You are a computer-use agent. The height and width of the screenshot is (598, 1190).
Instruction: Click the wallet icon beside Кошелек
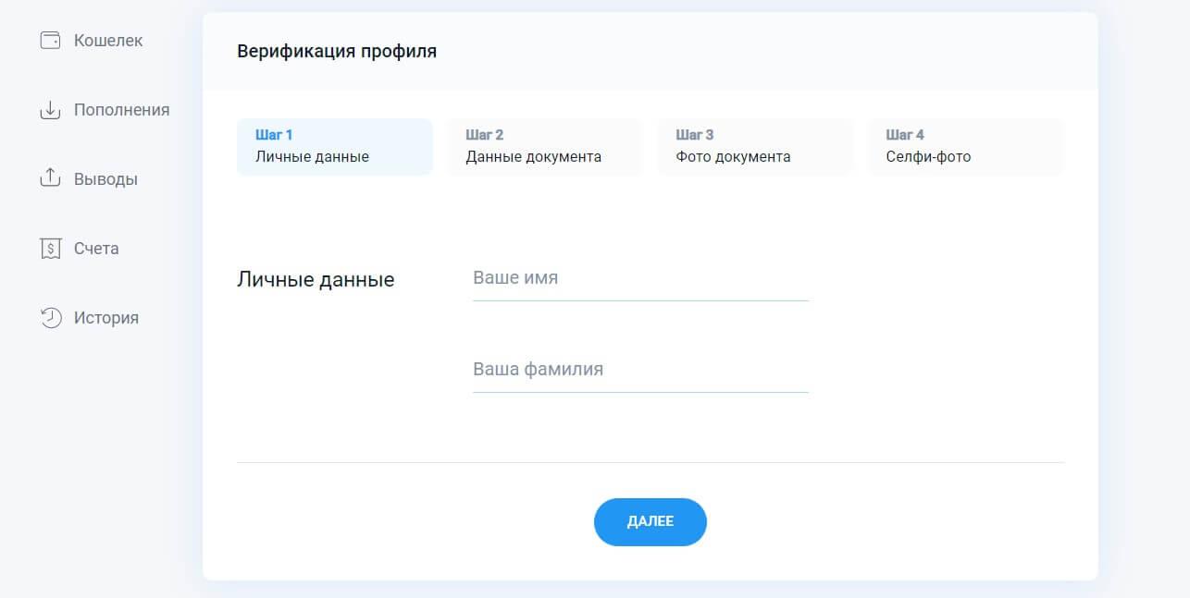click(50, 41)
